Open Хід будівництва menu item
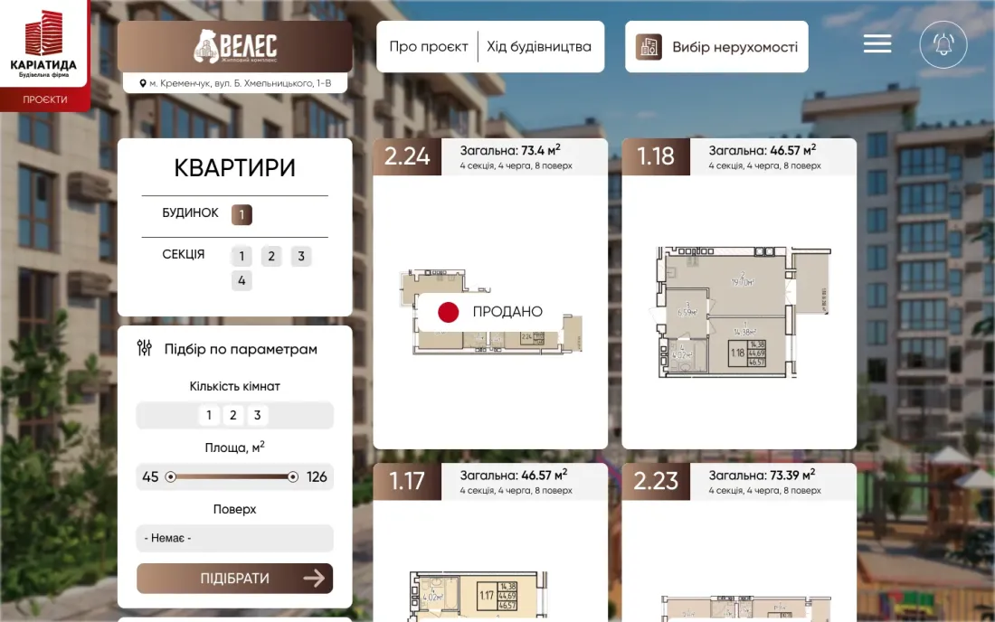Image resolution: width=995 pixels, height=622 pixels. click(x=539, y=47)
